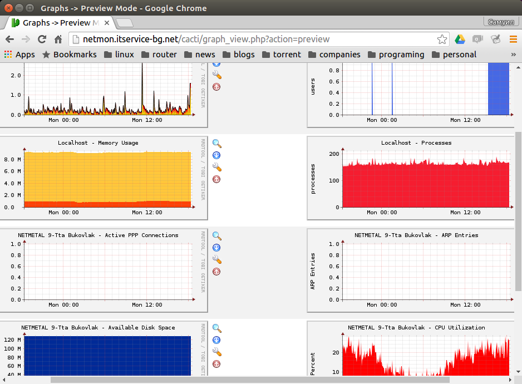Viewport: 522px width, 384px height.
Task: Open the torrent bookmarks folder
Action: 281,55
